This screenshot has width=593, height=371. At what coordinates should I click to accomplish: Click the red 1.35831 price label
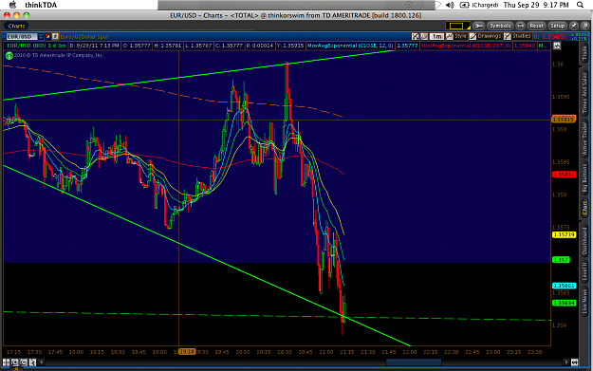coord(564,175)
